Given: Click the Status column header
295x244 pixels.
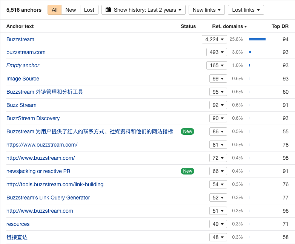Looking at the screenshot, I should (x=188, y=26).
